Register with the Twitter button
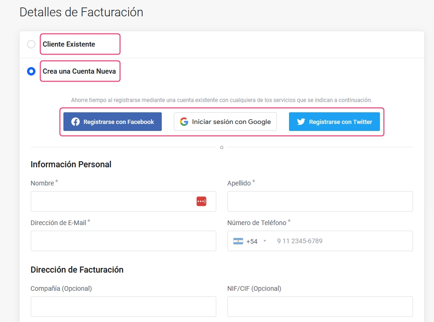Image resolution: width=434 pixels, height=322 pixels. (334, 122)
